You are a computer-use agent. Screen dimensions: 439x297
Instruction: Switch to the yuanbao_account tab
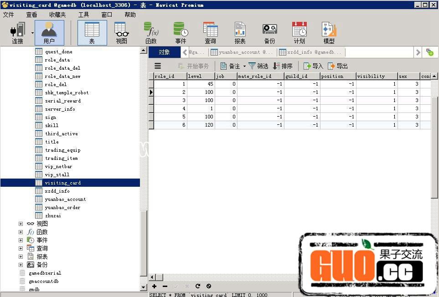click(242, 52)
